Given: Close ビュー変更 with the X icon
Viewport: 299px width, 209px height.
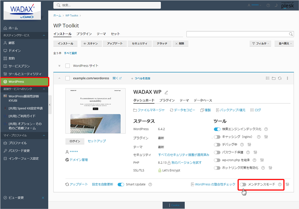Looking at the screenshot, I should click(43, 198).
